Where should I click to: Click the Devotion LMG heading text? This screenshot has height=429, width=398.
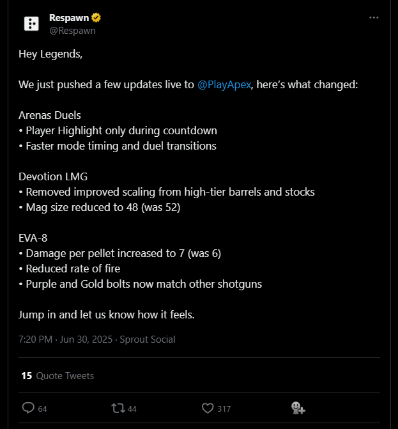tap(53, 176)
